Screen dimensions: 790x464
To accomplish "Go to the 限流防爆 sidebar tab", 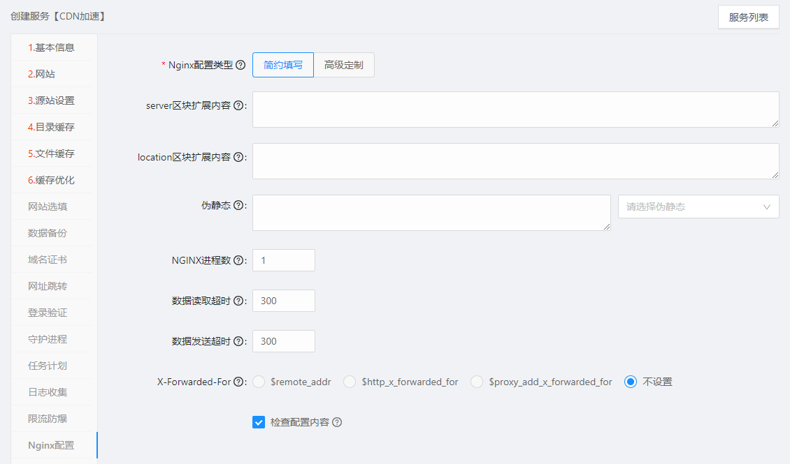I will click(48, 419).
